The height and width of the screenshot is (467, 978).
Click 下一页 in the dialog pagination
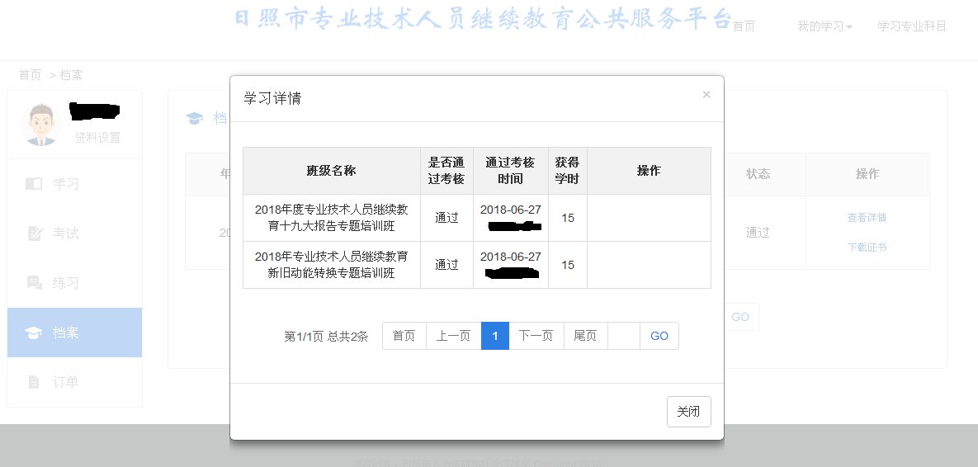536,336
